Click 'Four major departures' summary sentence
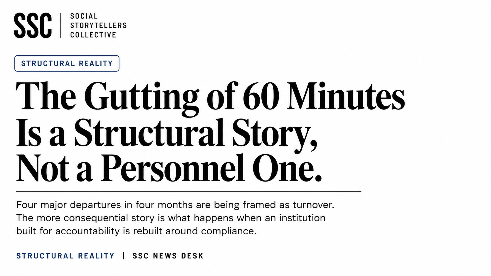Screen dimensions: 491x276 tap(175, 205)
